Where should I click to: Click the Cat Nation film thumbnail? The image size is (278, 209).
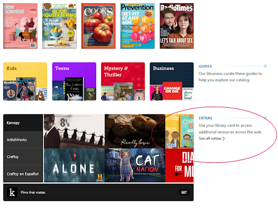click(135, 165)
